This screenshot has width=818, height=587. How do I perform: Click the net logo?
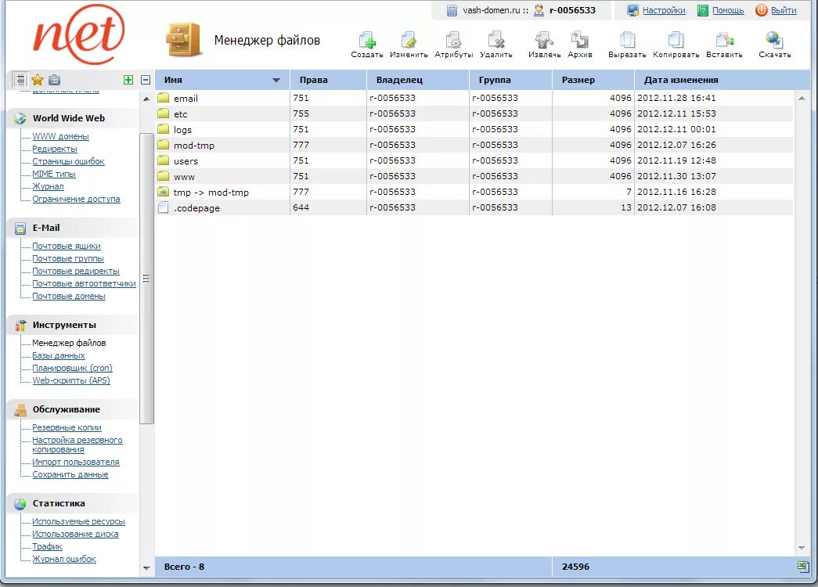[79, 34]
